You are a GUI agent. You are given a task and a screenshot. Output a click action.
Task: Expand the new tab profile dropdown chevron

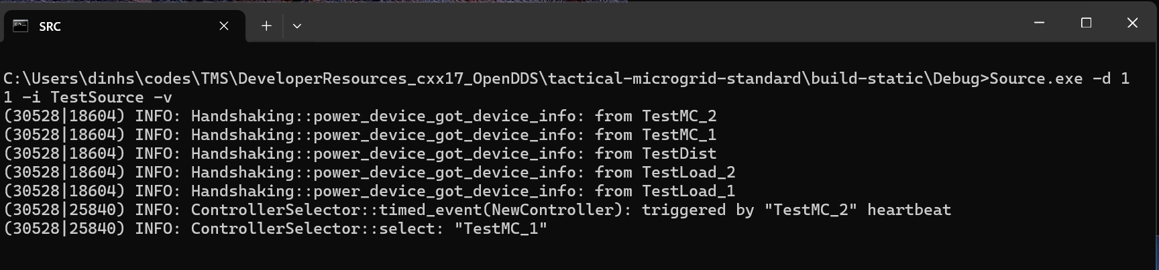click(x=297, y=26)
